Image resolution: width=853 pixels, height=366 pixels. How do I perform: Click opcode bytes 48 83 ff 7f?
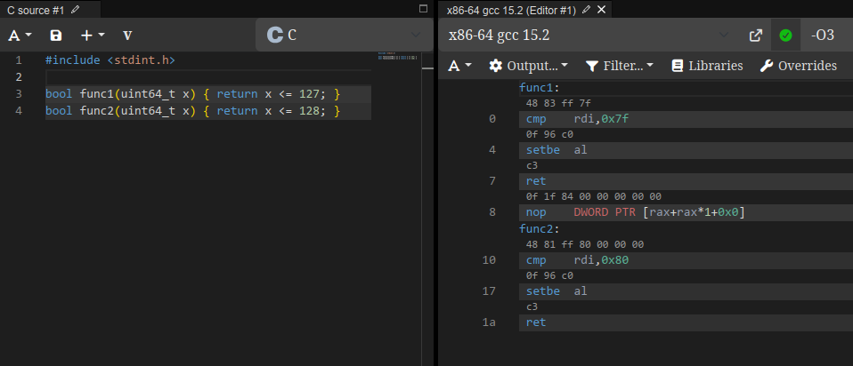click(558, 103)
